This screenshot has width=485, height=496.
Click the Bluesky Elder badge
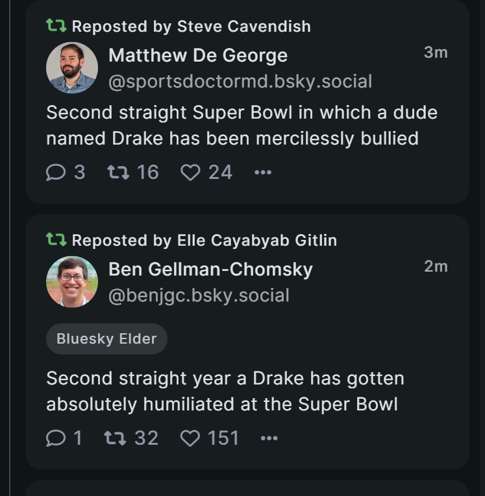tap(106, 338)
